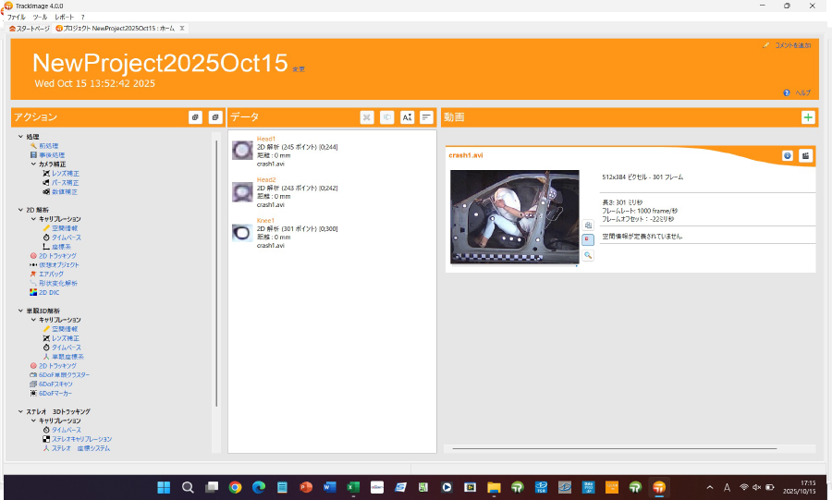This screenshot has width=832, height=500.
Task: Click the info icon on crash1.avi card
Action: click(x=788, y=155)
